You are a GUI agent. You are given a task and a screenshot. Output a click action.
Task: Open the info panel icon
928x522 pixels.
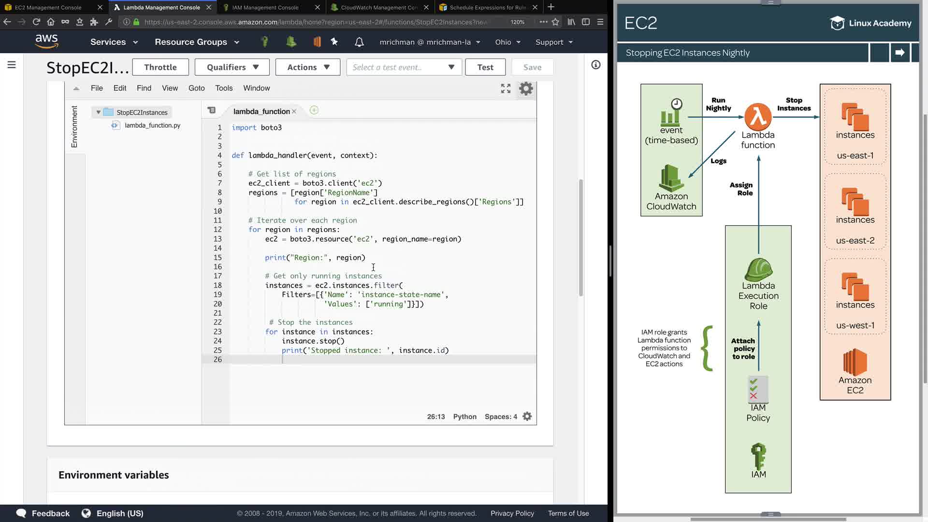click(x=595, y=65)
